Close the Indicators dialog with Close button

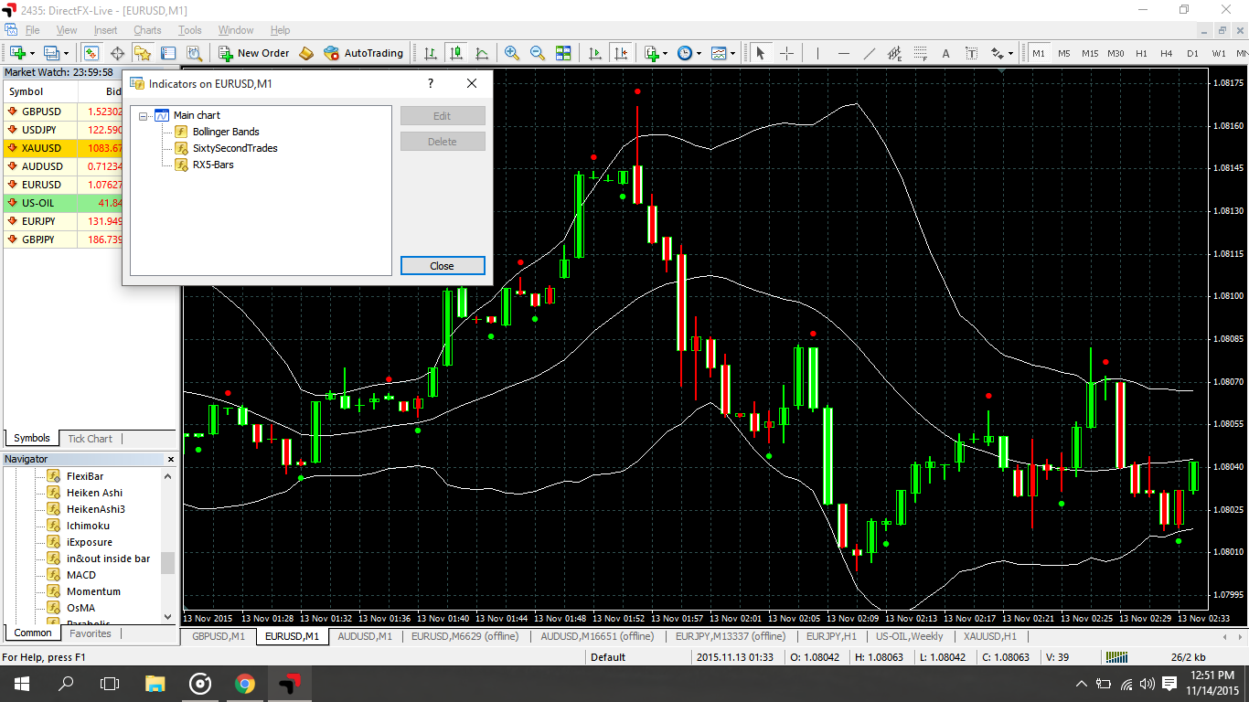point(443,266)
